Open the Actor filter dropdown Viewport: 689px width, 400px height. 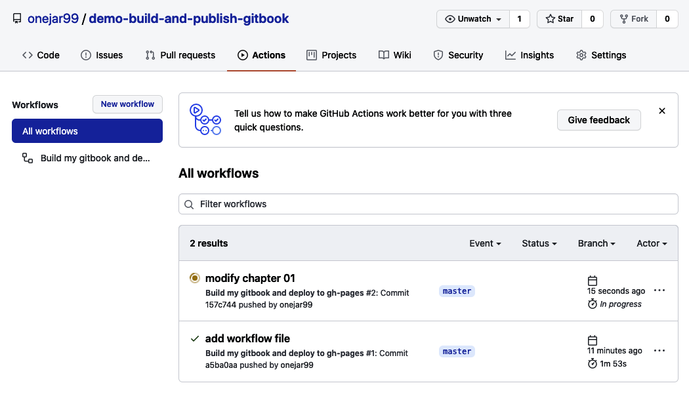(x=652, y=243)
